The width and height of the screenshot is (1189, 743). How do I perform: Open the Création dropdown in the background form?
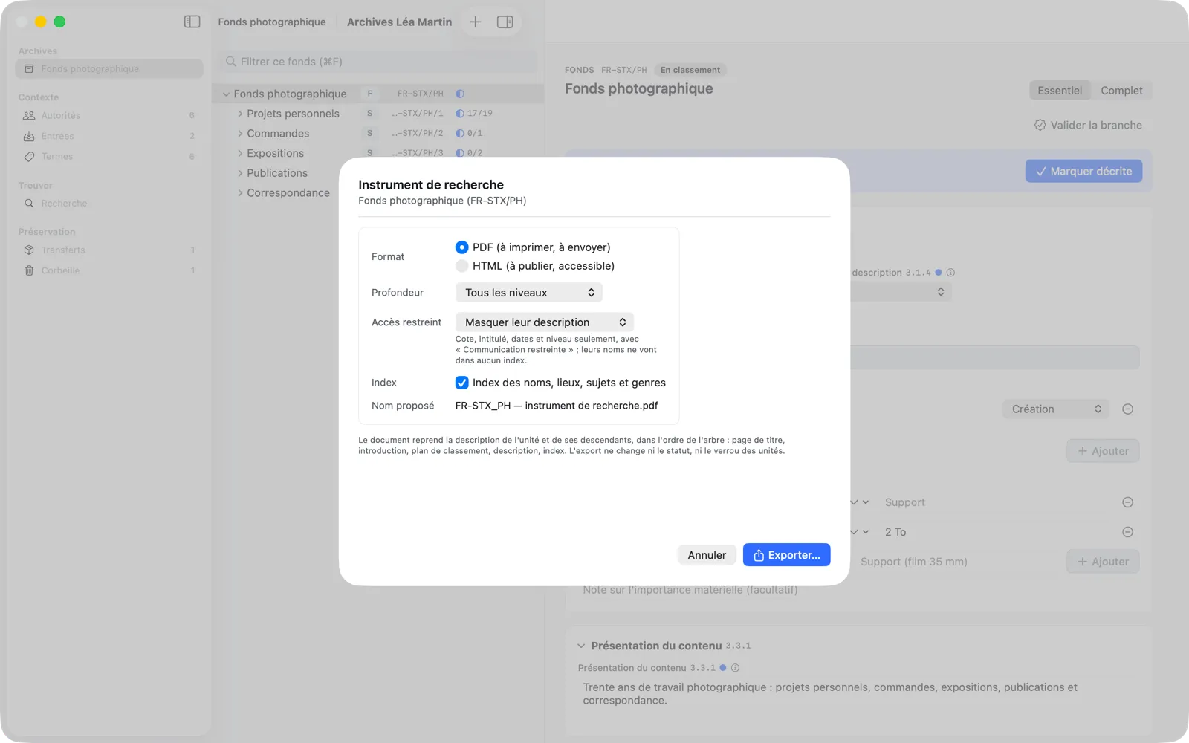point(1055,409)
